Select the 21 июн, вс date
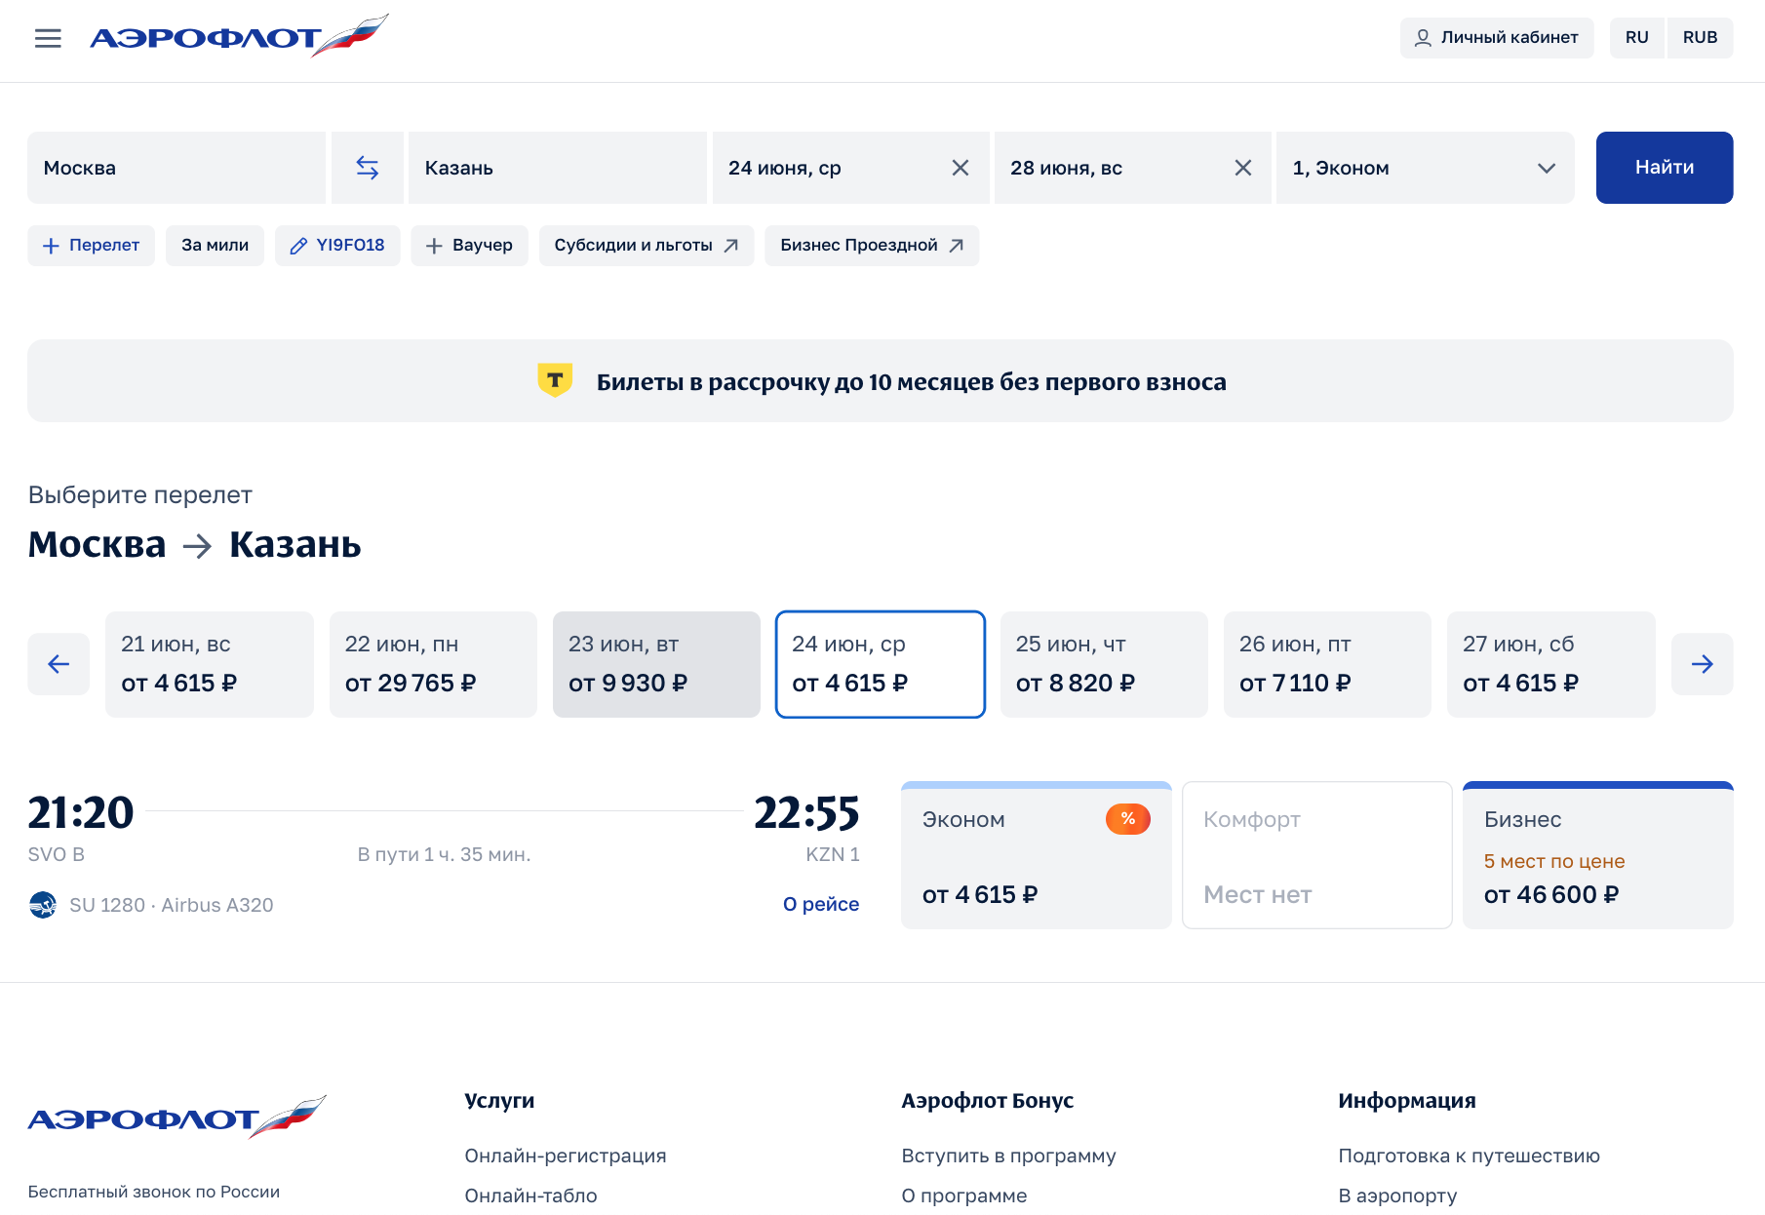The height and width of the screenshot is (1215, 1765). 210,664
